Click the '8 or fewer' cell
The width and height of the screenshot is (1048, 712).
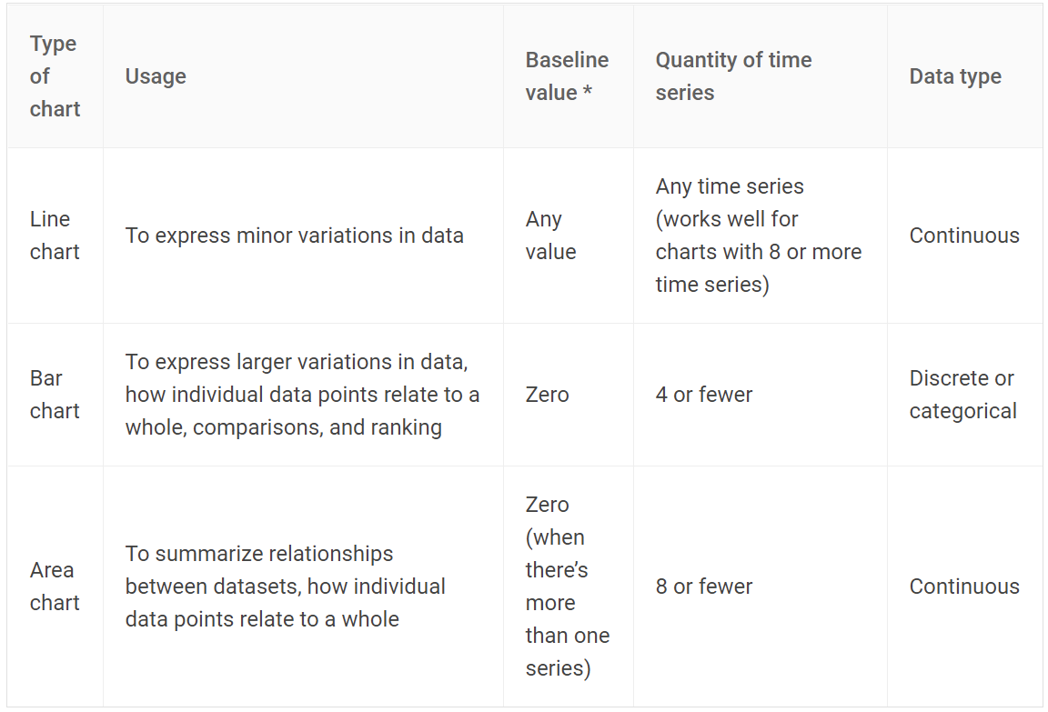click(x=760, y=586)
